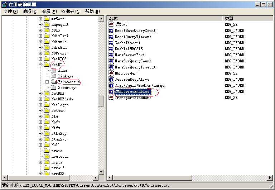Click the folder icon of Enum
This screenshot has width=275, height=190.
53,70
